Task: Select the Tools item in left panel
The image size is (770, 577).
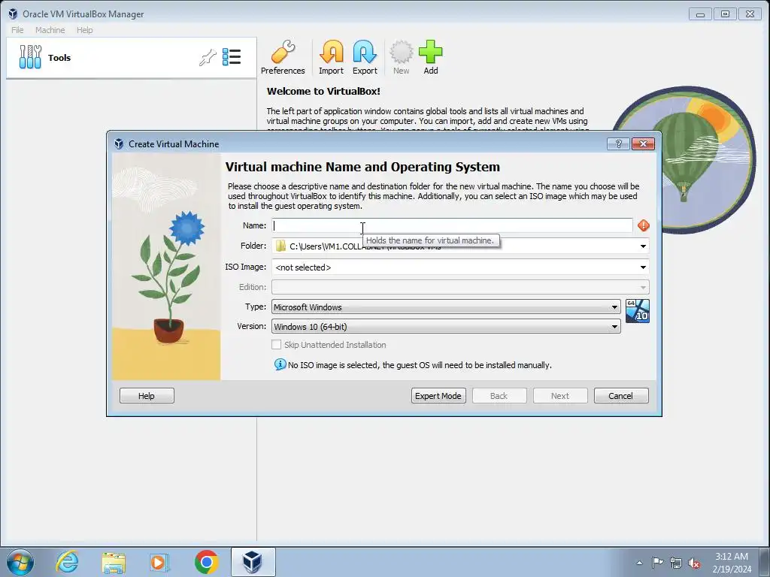Action: pos(131,57)
